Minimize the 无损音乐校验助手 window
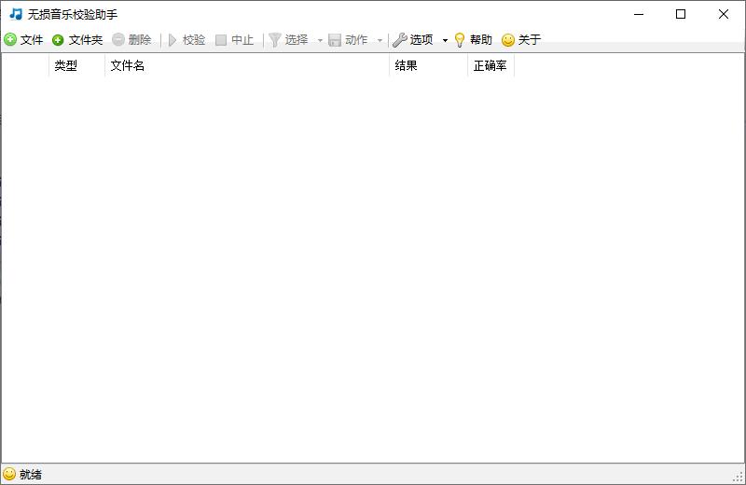The height and width of the screenshot is (485, 746). pyautogui.click(x=639, y=14)
